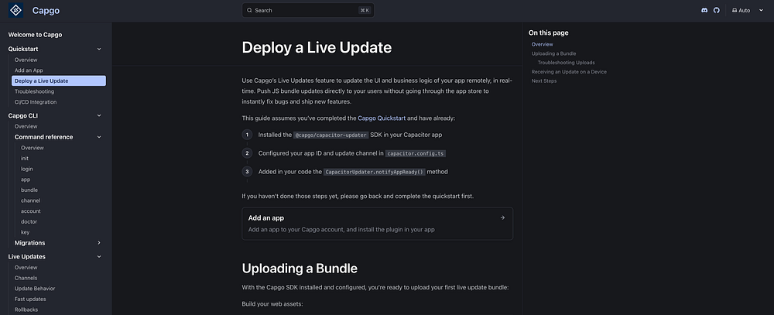Viewport: 774px width, 315px height.
Task: Jump to Receiving an Update on a Device
Action: pyautogui.click(x=569, y=71)
